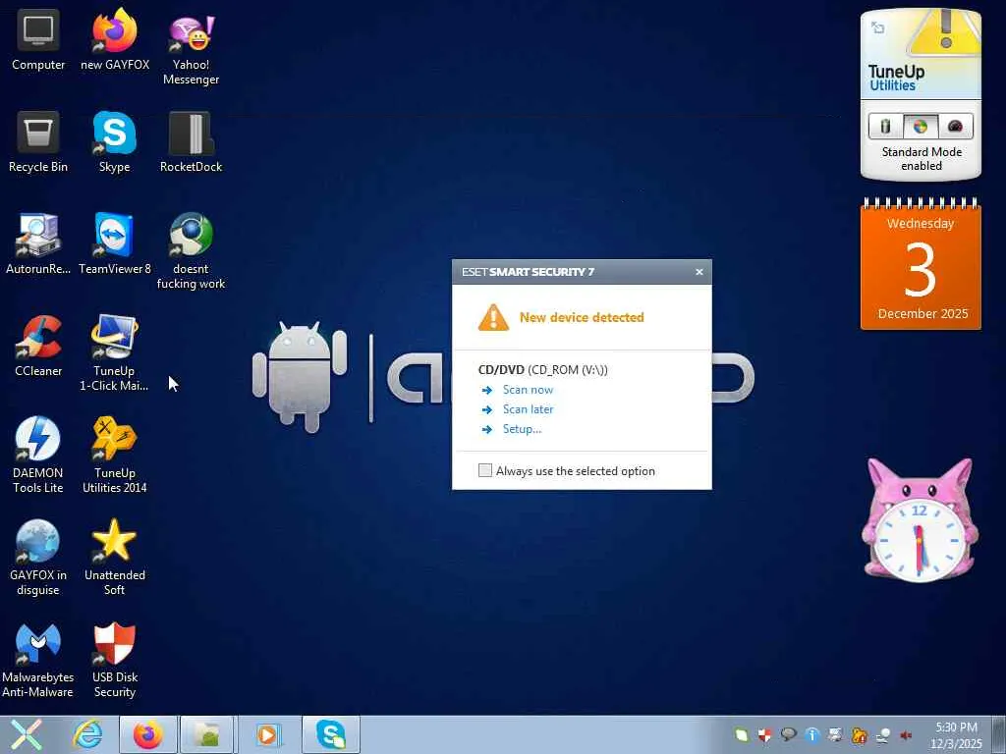The width and height of the screenshot is (1006, 754).
Task: Click the 'New device detected' heading
Action: point(582,317)
